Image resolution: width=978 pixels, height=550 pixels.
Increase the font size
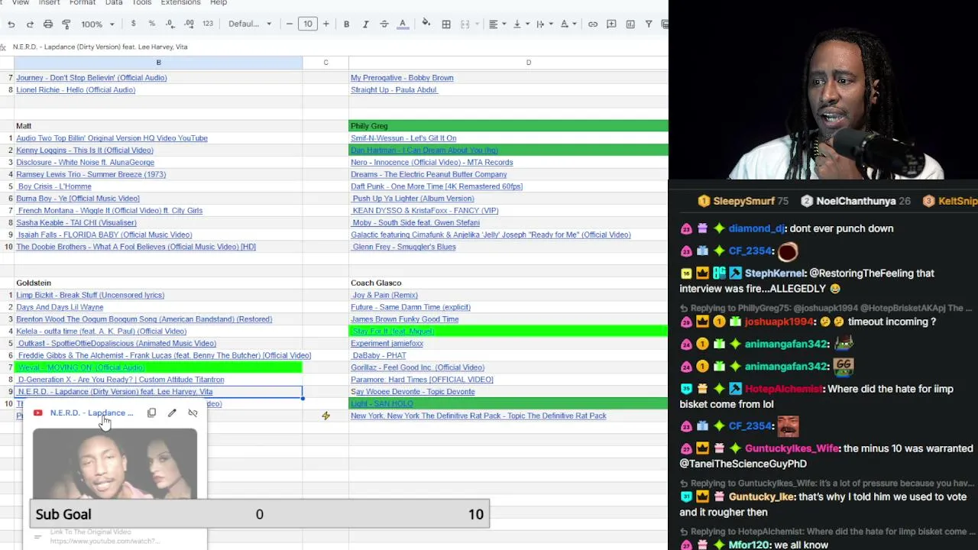pos(326,24)
